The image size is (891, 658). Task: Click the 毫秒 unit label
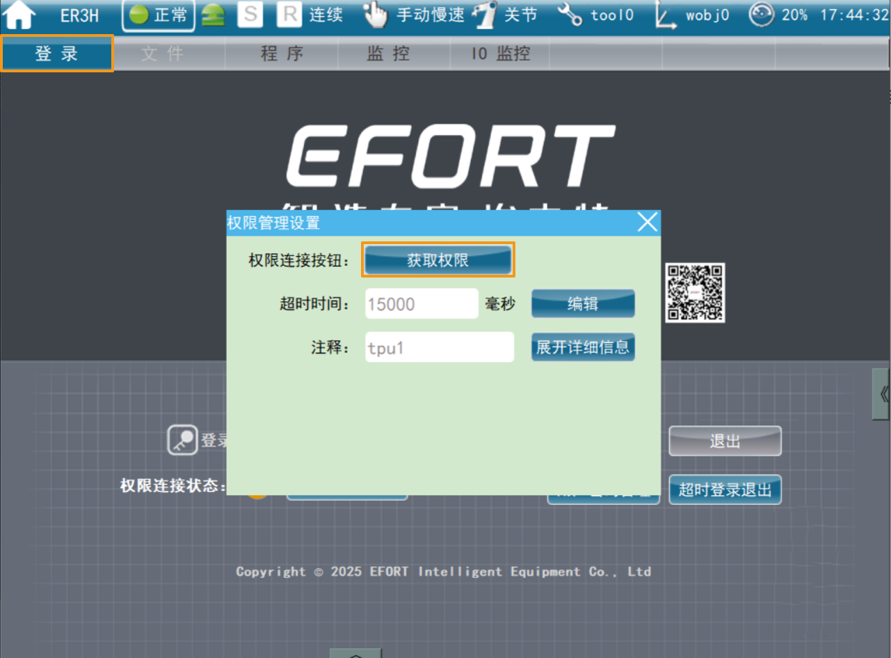tap(500, 304)
